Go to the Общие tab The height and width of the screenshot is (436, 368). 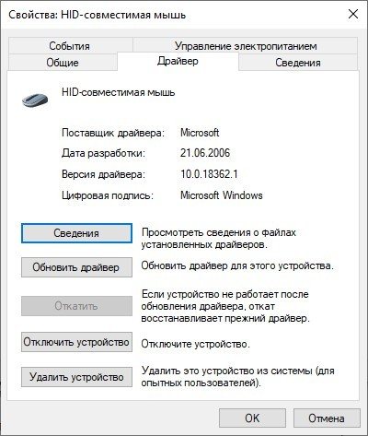[x=63, y=63]
